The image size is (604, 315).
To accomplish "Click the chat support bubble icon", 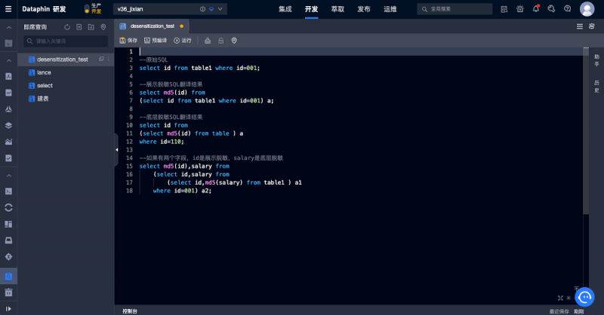I will [587, 295].
